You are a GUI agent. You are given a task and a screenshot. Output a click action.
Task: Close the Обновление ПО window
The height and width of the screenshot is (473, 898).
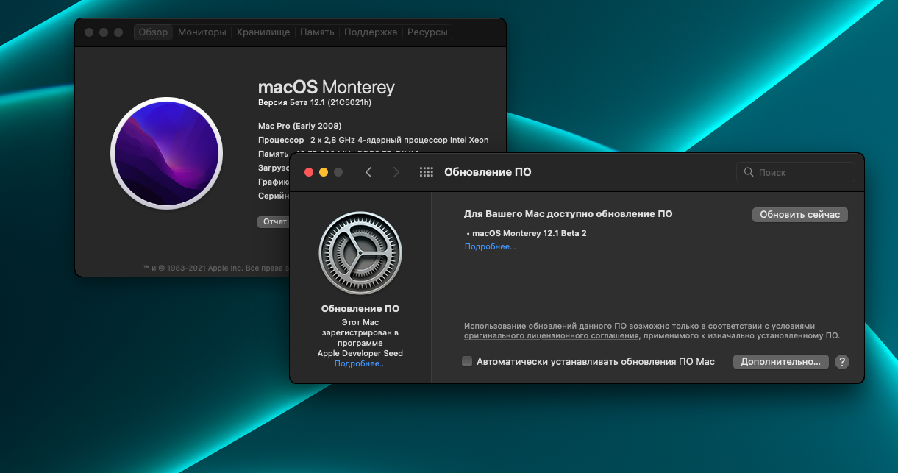[x=309, y=172]
